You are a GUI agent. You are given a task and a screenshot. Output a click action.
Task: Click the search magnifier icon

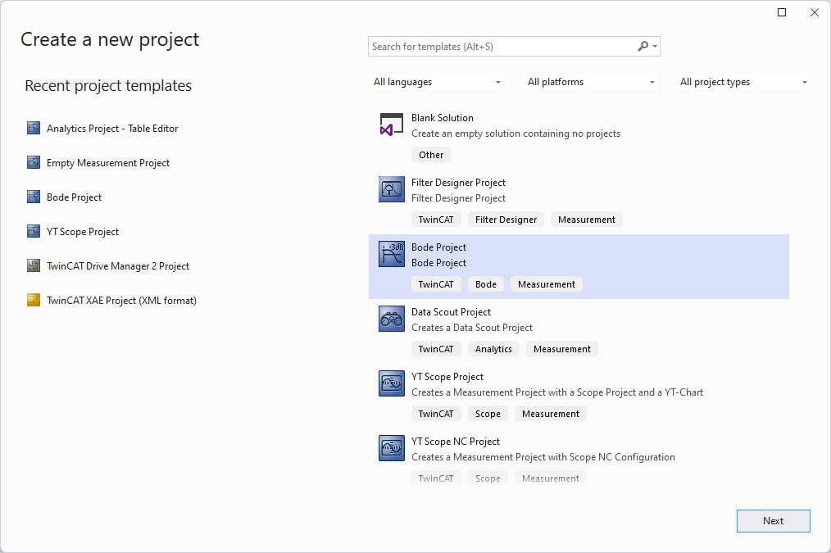[x=643, y=47]
